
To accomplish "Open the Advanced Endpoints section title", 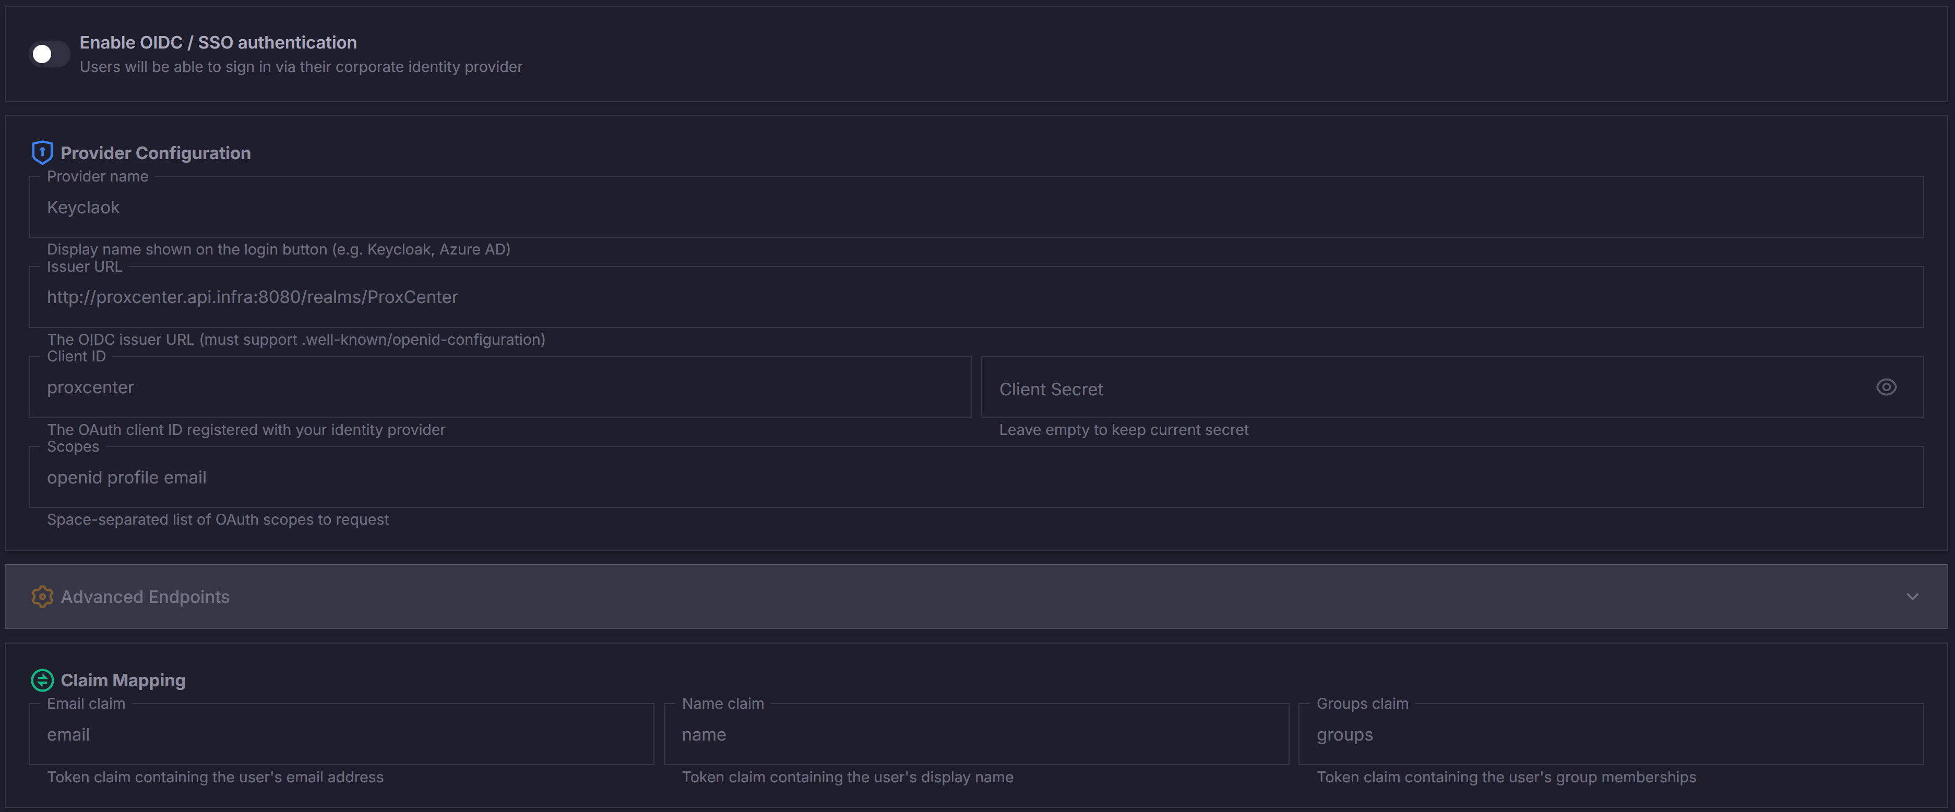I will 145,597.
